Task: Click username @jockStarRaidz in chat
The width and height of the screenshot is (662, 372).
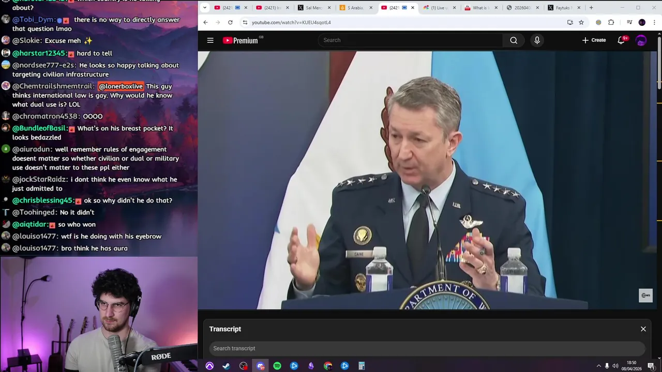Action: [40, 179]
